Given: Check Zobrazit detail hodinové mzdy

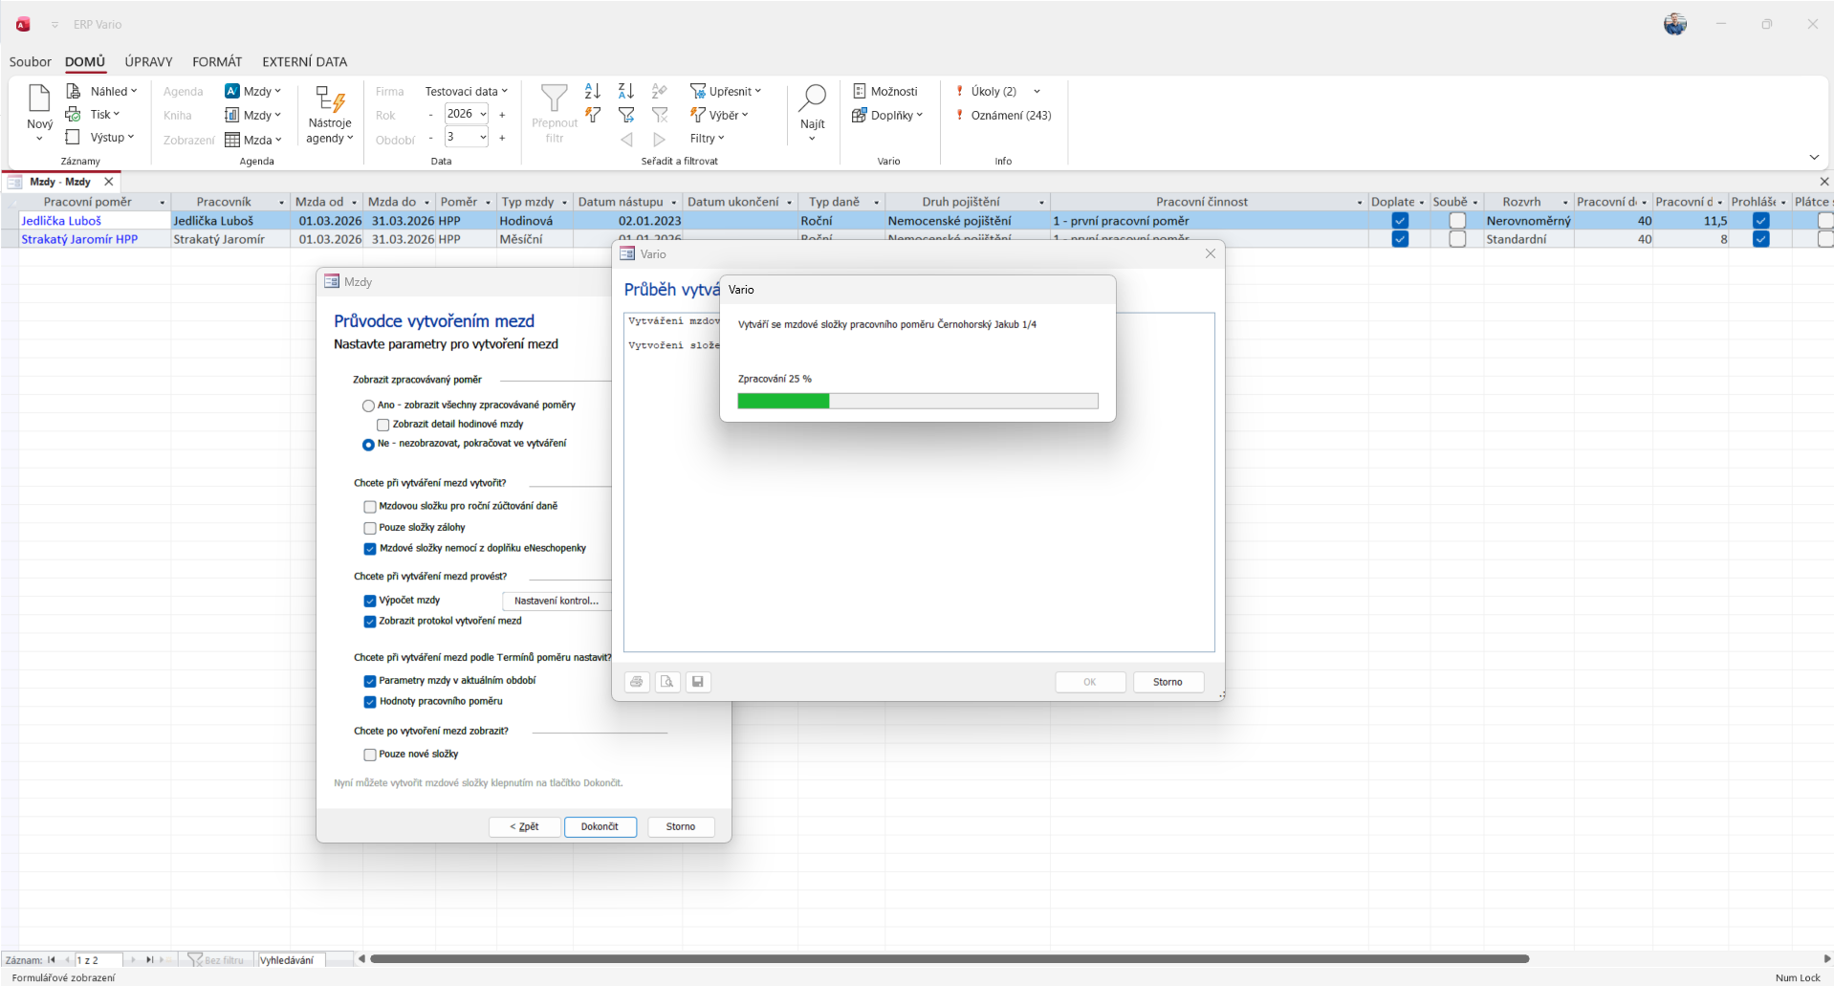Looking at the screenshot, I should [x=382, y=425].
